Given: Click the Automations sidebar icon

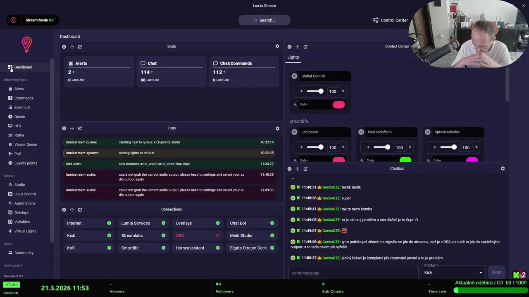Looking at the screenshot, I should (10, 203).
